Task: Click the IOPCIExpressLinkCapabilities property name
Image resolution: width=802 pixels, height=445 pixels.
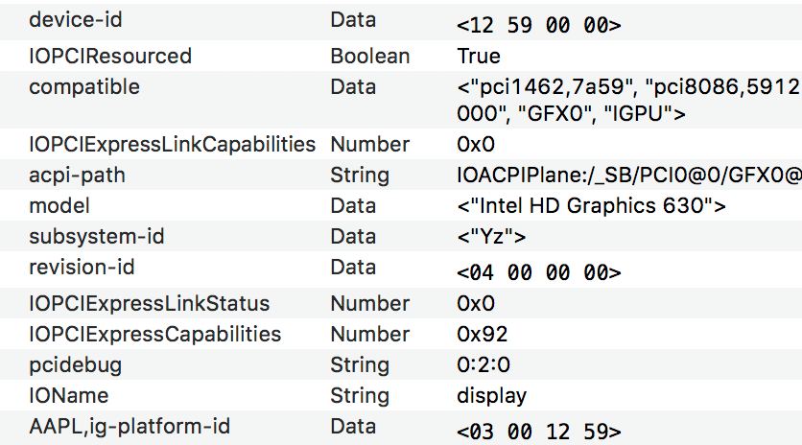Action: (173, 144)
